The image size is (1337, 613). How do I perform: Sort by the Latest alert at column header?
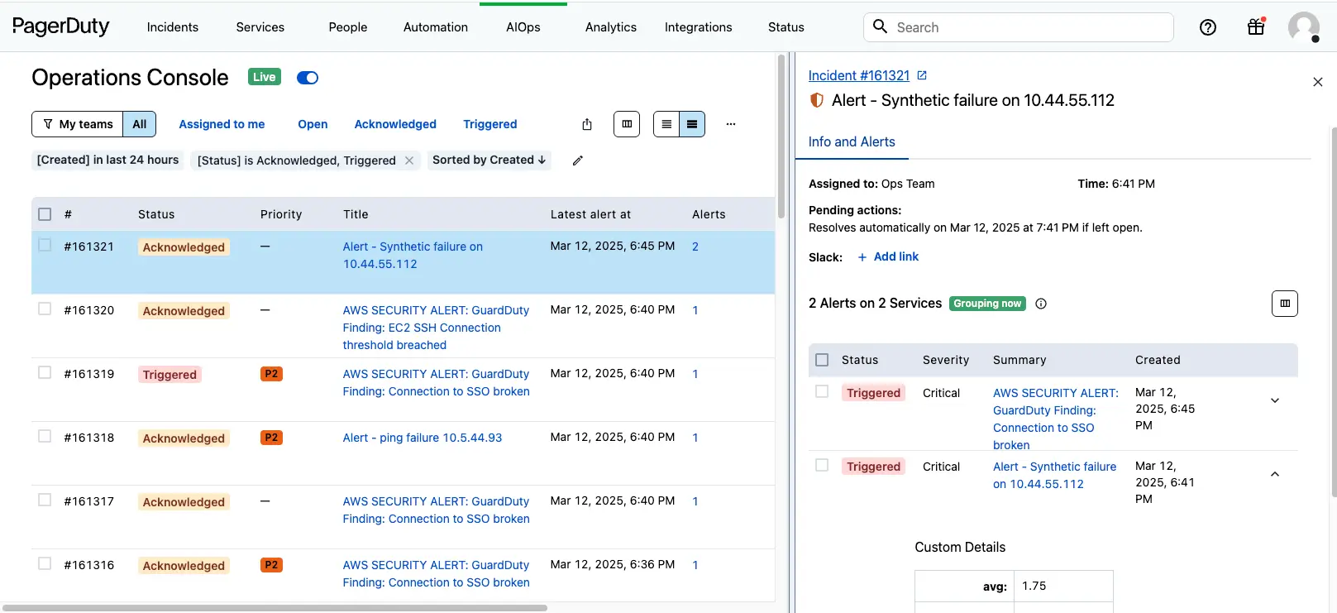(590, 214)
